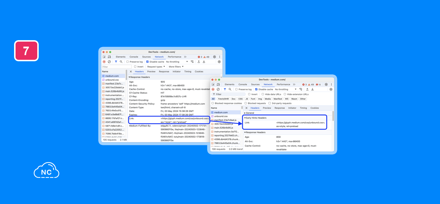Uncheck Disable cache in back DevTools window

[148, 62]
